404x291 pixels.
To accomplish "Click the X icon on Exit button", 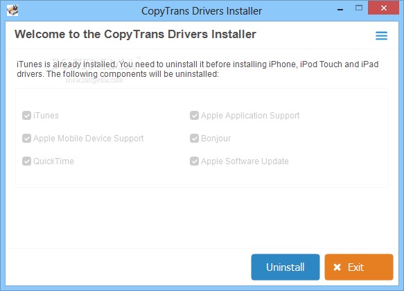I will click(x=337, y=267).
